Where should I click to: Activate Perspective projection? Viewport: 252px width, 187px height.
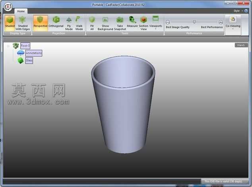41,23
